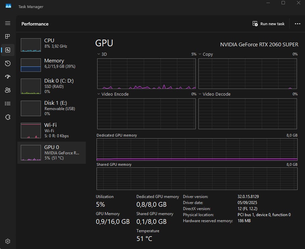Screen dimensions: 305x249
Task: Select Memory in the performance list
Action: tap(51, 65)
